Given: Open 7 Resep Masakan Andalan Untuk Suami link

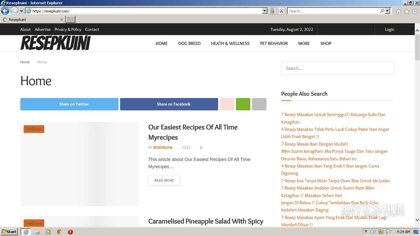Looking at the screenshot, I should [328, 191].
